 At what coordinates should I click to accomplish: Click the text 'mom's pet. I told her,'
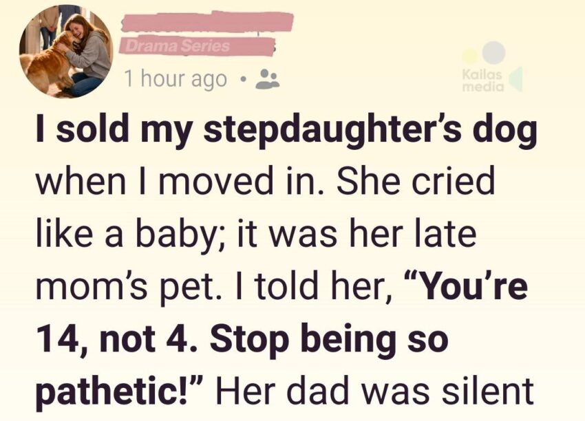click(x=213, y=285)
